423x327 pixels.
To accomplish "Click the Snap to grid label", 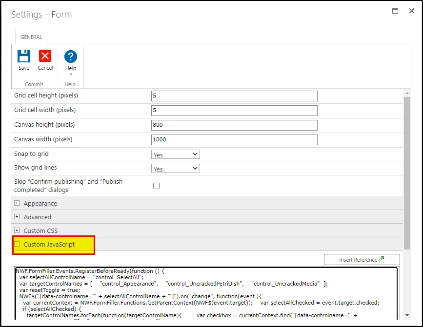I will coord(31,154).
